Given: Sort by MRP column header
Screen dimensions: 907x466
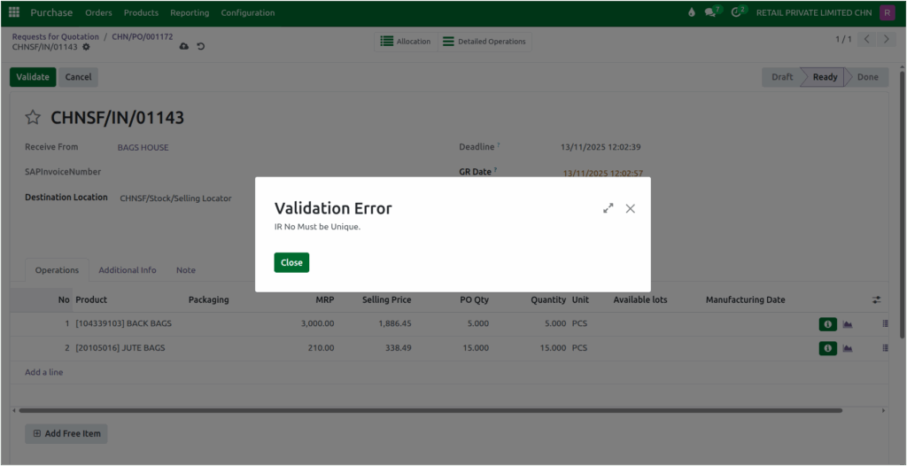Looking at the screenshot, I should pos(324,299).
